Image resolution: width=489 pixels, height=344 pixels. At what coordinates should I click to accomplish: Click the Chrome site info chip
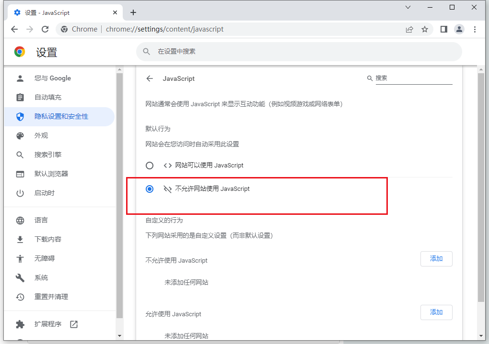click(79, 29)
